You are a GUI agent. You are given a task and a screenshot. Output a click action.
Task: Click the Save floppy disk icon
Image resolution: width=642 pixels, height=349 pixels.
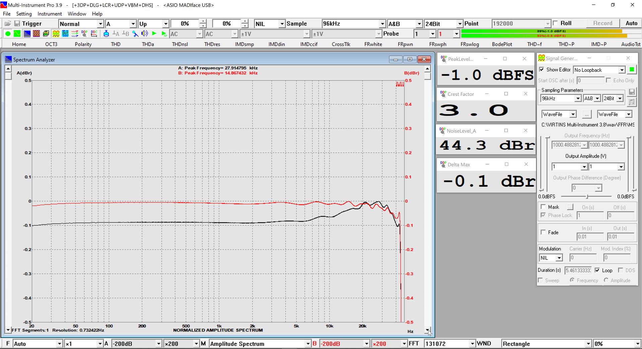click(17, 23)
